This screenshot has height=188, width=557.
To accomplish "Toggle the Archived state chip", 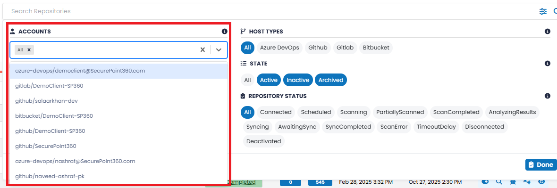I will 331,80.
